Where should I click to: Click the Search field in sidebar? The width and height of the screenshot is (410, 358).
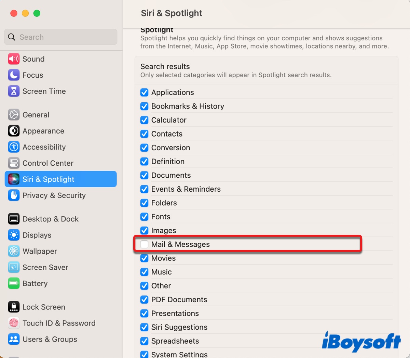(x=65, y=37)
